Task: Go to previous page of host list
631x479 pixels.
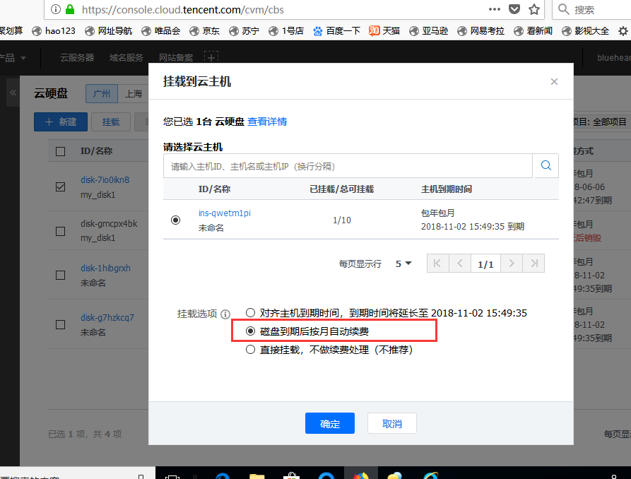Action: (x=460, y=264)
